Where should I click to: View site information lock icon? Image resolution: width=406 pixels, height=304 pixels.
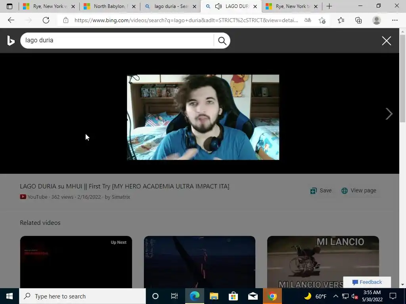tap(66, 20)
